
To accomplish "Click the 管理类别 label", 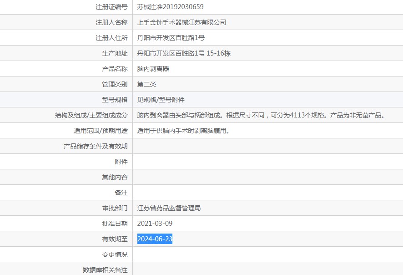I will click(115, 84).
